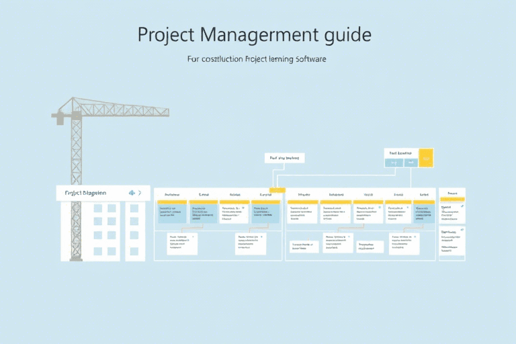
Task: Click the small yellow connector tab between boards
Action: pos(277,190)
